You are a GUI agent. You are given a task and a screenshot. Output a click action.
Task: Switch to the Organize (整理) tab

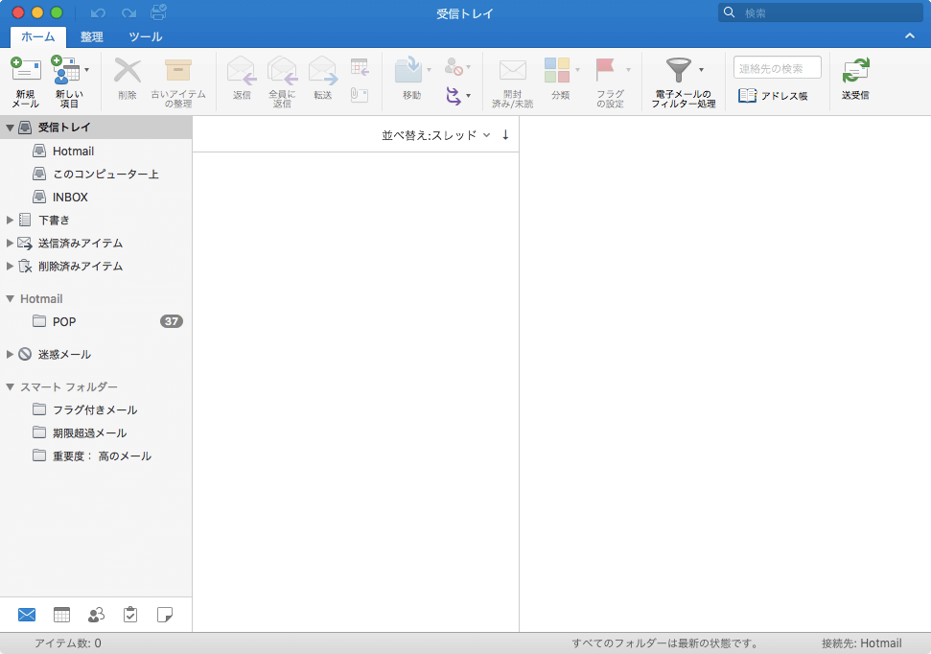coord(92,36)
